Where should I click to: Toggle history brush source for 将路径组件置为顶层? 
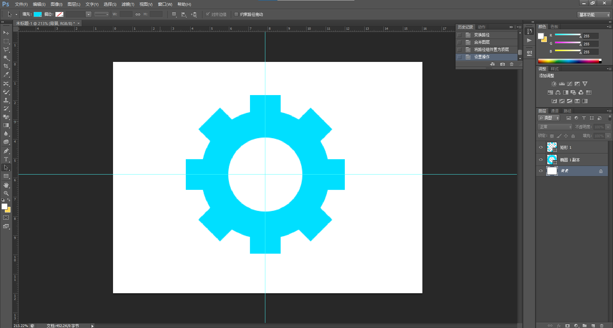coord(459,49)
